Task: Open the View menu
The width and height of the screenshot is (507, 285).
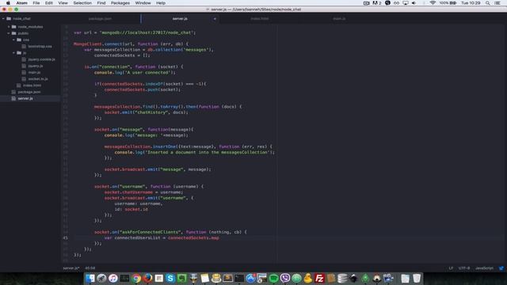Action: 63,3
